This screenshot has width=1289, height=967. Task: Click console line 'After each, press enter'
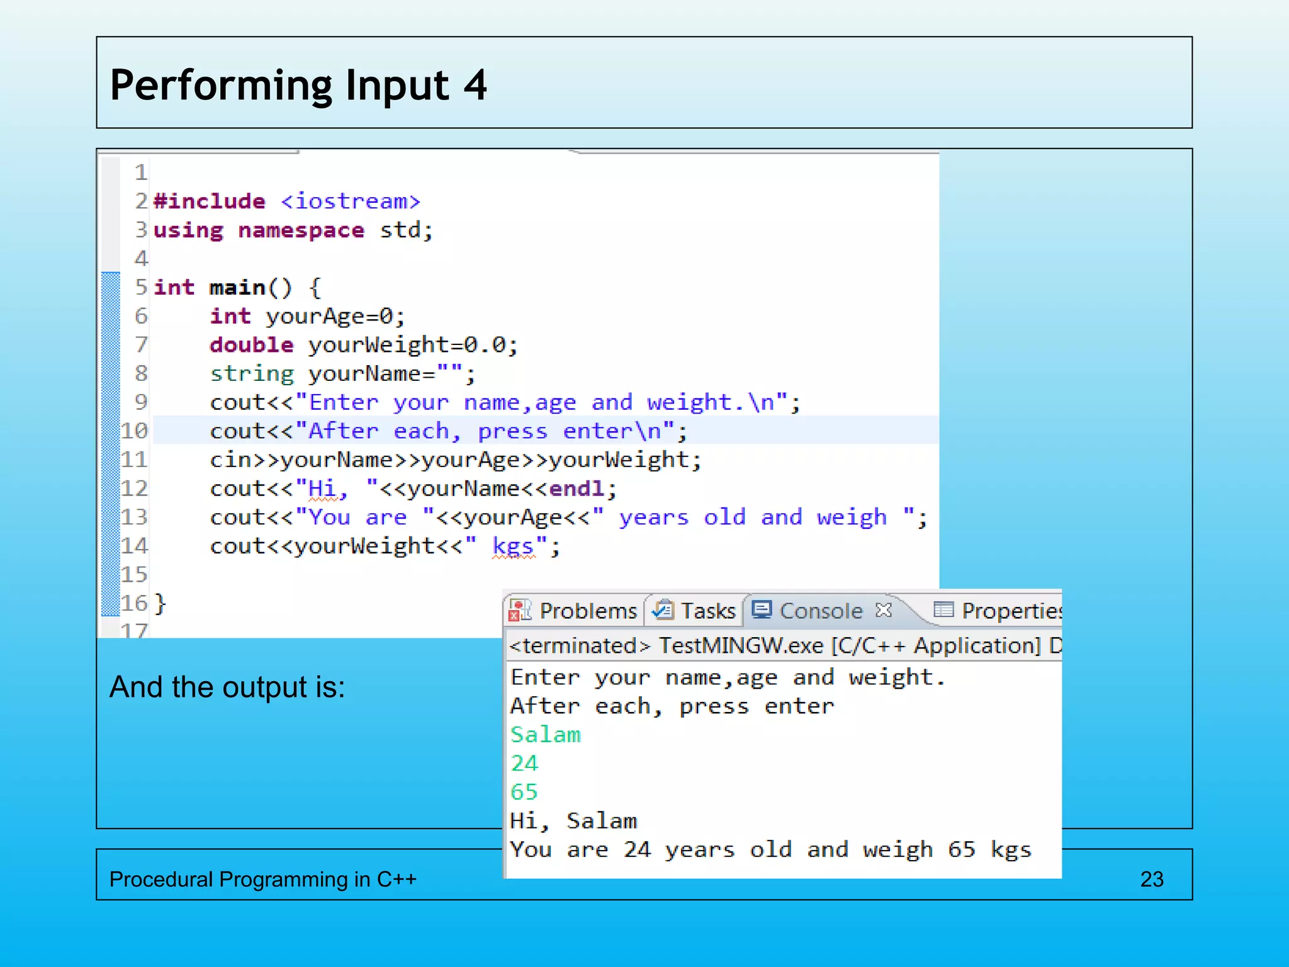(x=672, y=706)
